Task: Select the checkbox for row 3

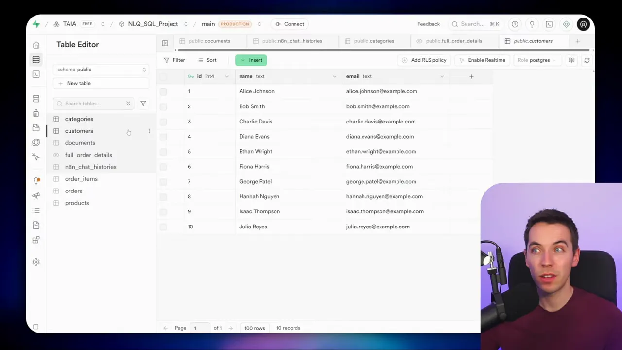Action: coord(163,121)
